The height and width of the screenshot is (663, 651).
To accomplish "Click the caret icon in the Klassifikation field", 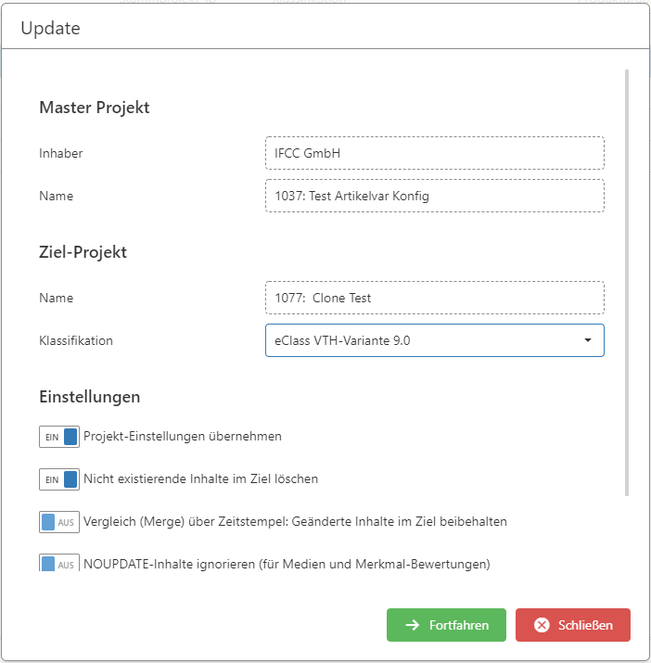I will [588, 340].
